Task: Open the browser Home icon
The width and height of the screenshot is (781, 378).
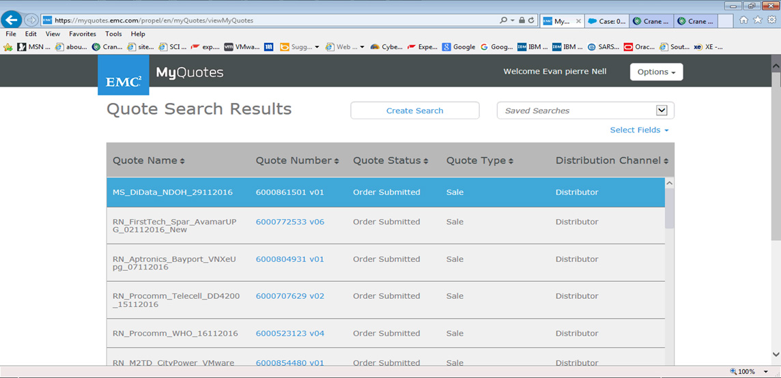Action: pyautogui.click(x=743, y=20)
